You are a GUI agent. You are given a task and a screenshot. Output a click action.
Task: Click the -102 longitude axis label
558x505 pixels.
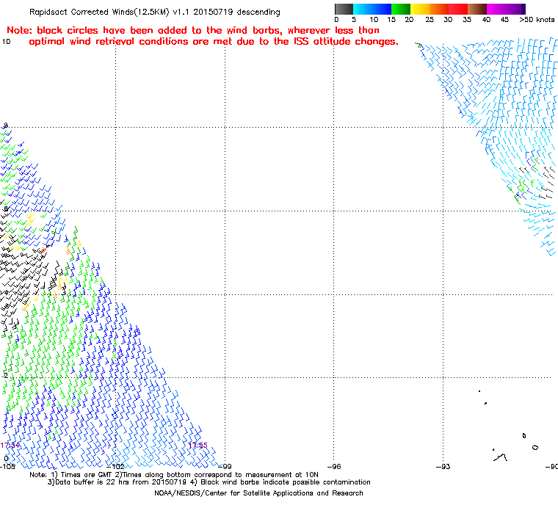click(116, 467)
